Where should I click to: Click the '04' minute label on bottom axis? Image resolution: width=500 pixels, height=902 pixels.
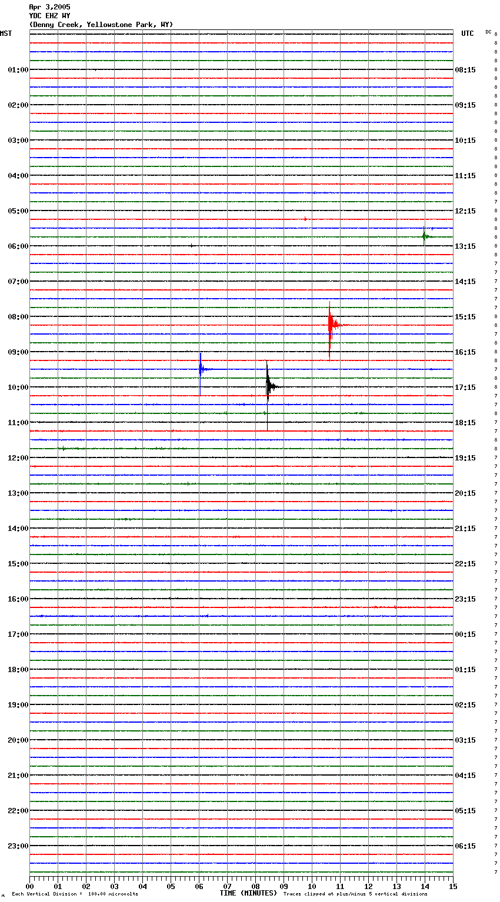click(142, 886)
